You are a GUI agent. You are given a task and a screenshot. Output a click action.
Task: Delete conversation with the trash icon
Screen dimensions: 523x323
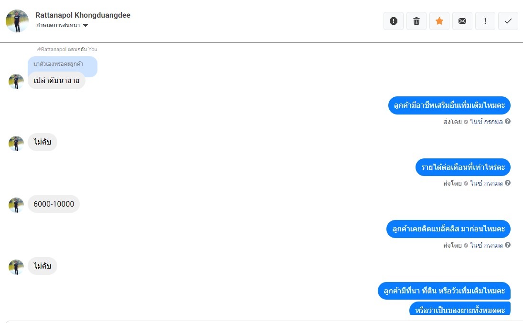(416, 21)
